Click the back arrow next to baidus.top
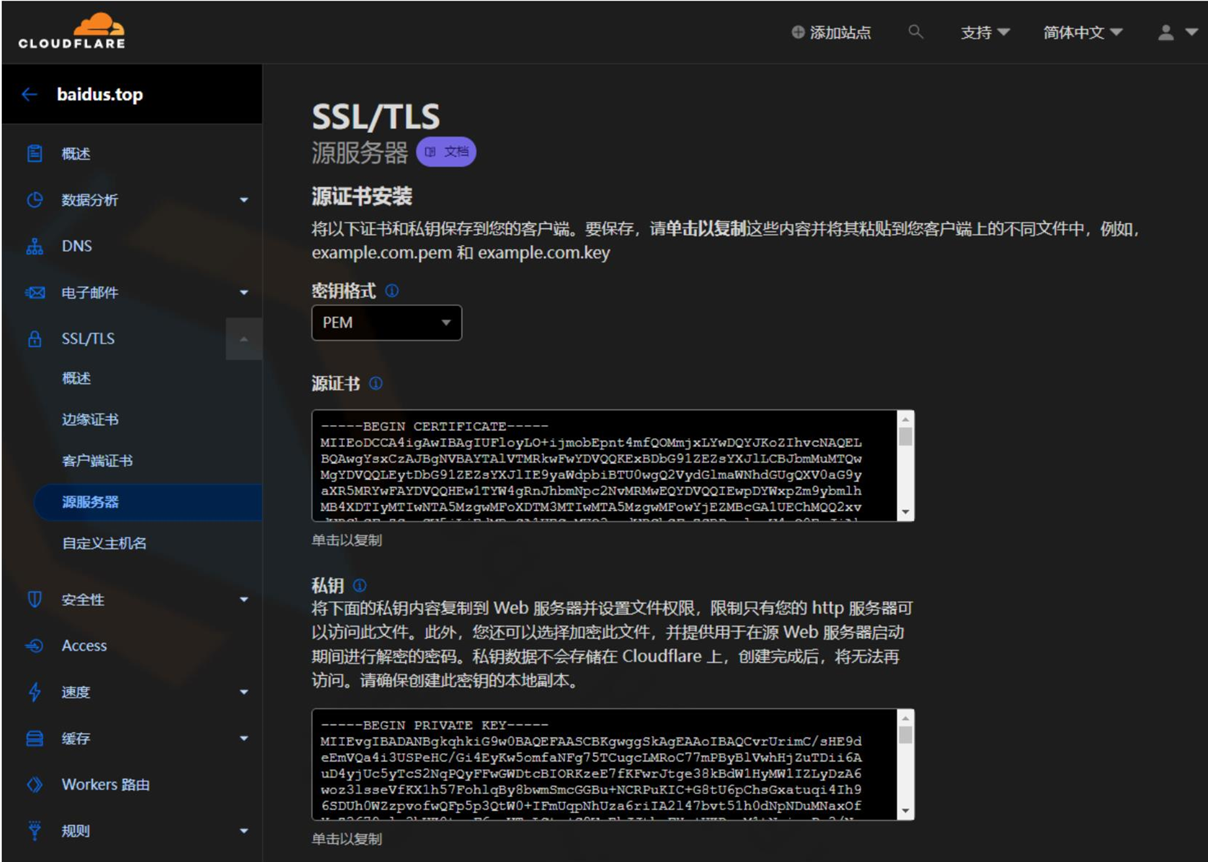The image size is (1208, 862). point(29,95)
